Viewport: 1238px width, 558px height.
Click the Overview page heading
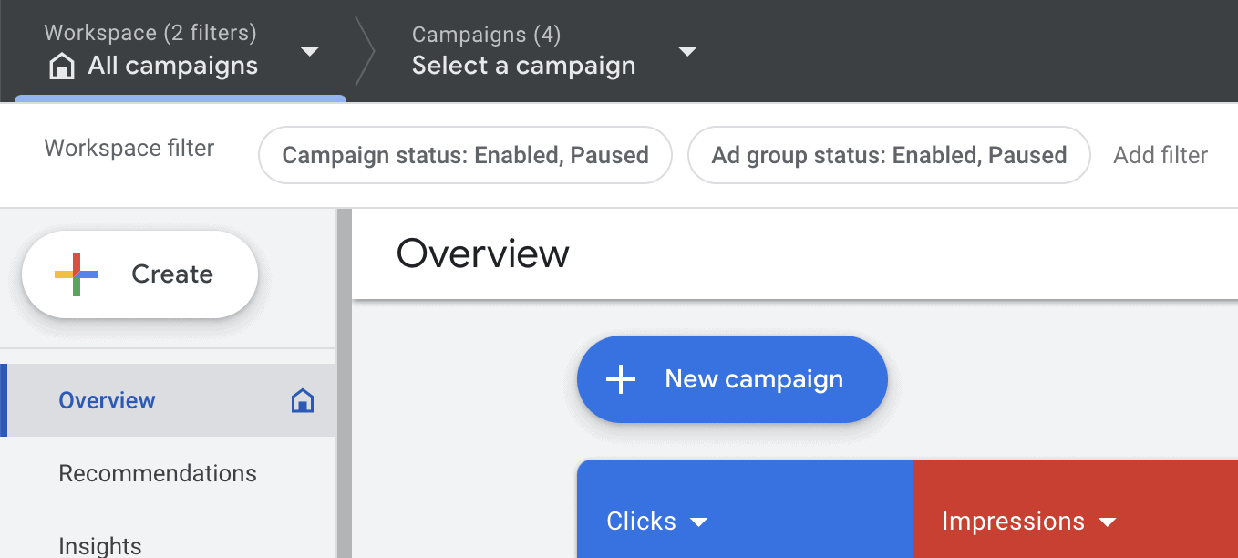(x=482, y=253)
